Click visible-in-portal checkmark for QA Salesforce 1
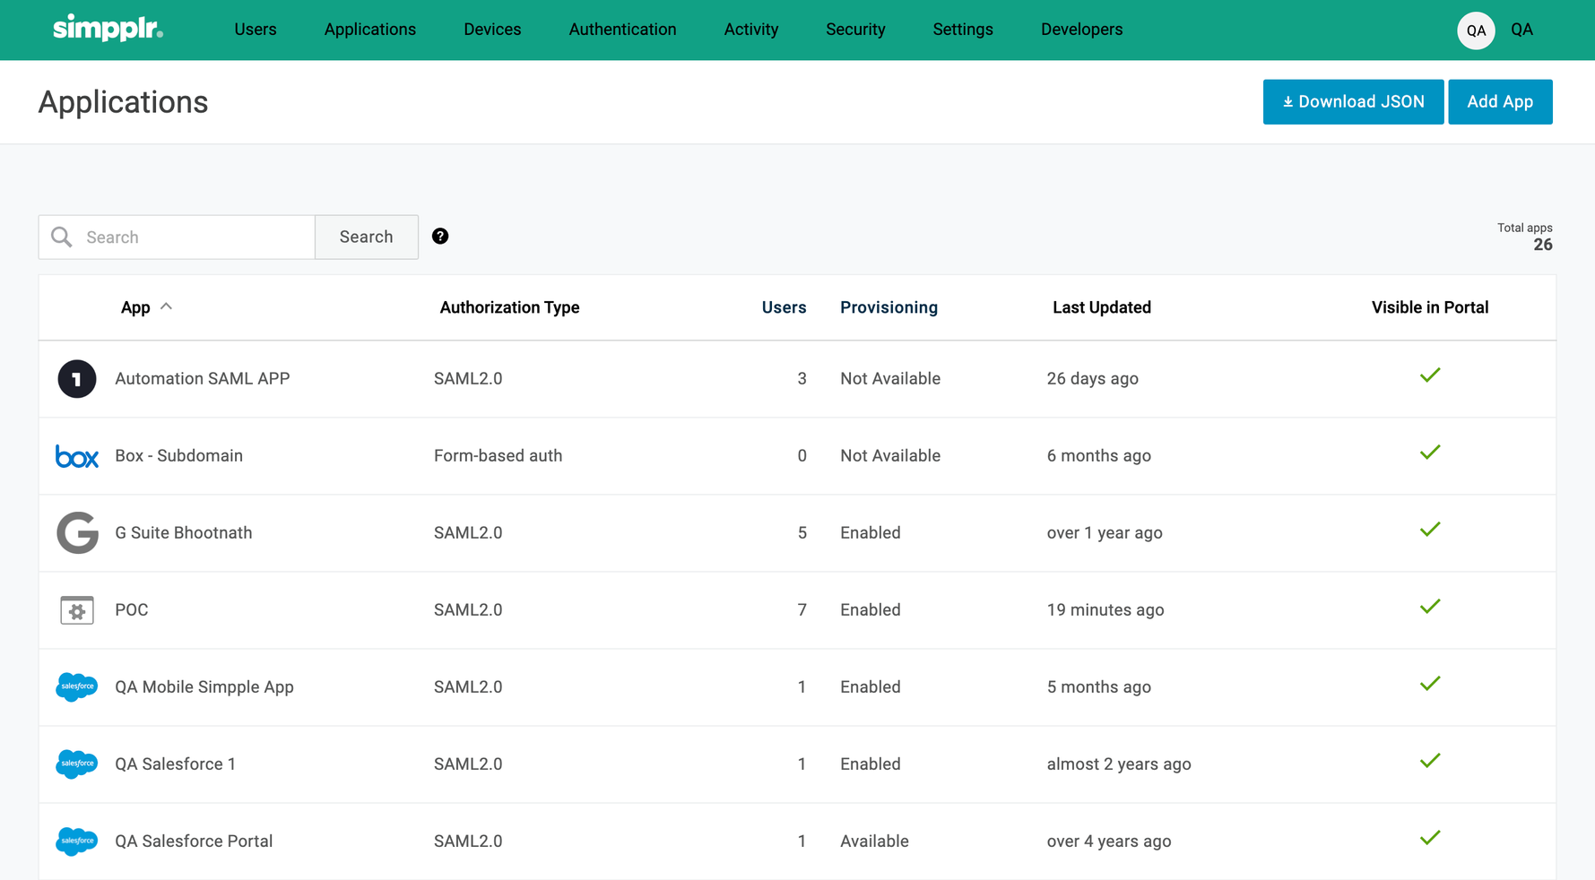1595x880 pixels. pos(1430,761)
